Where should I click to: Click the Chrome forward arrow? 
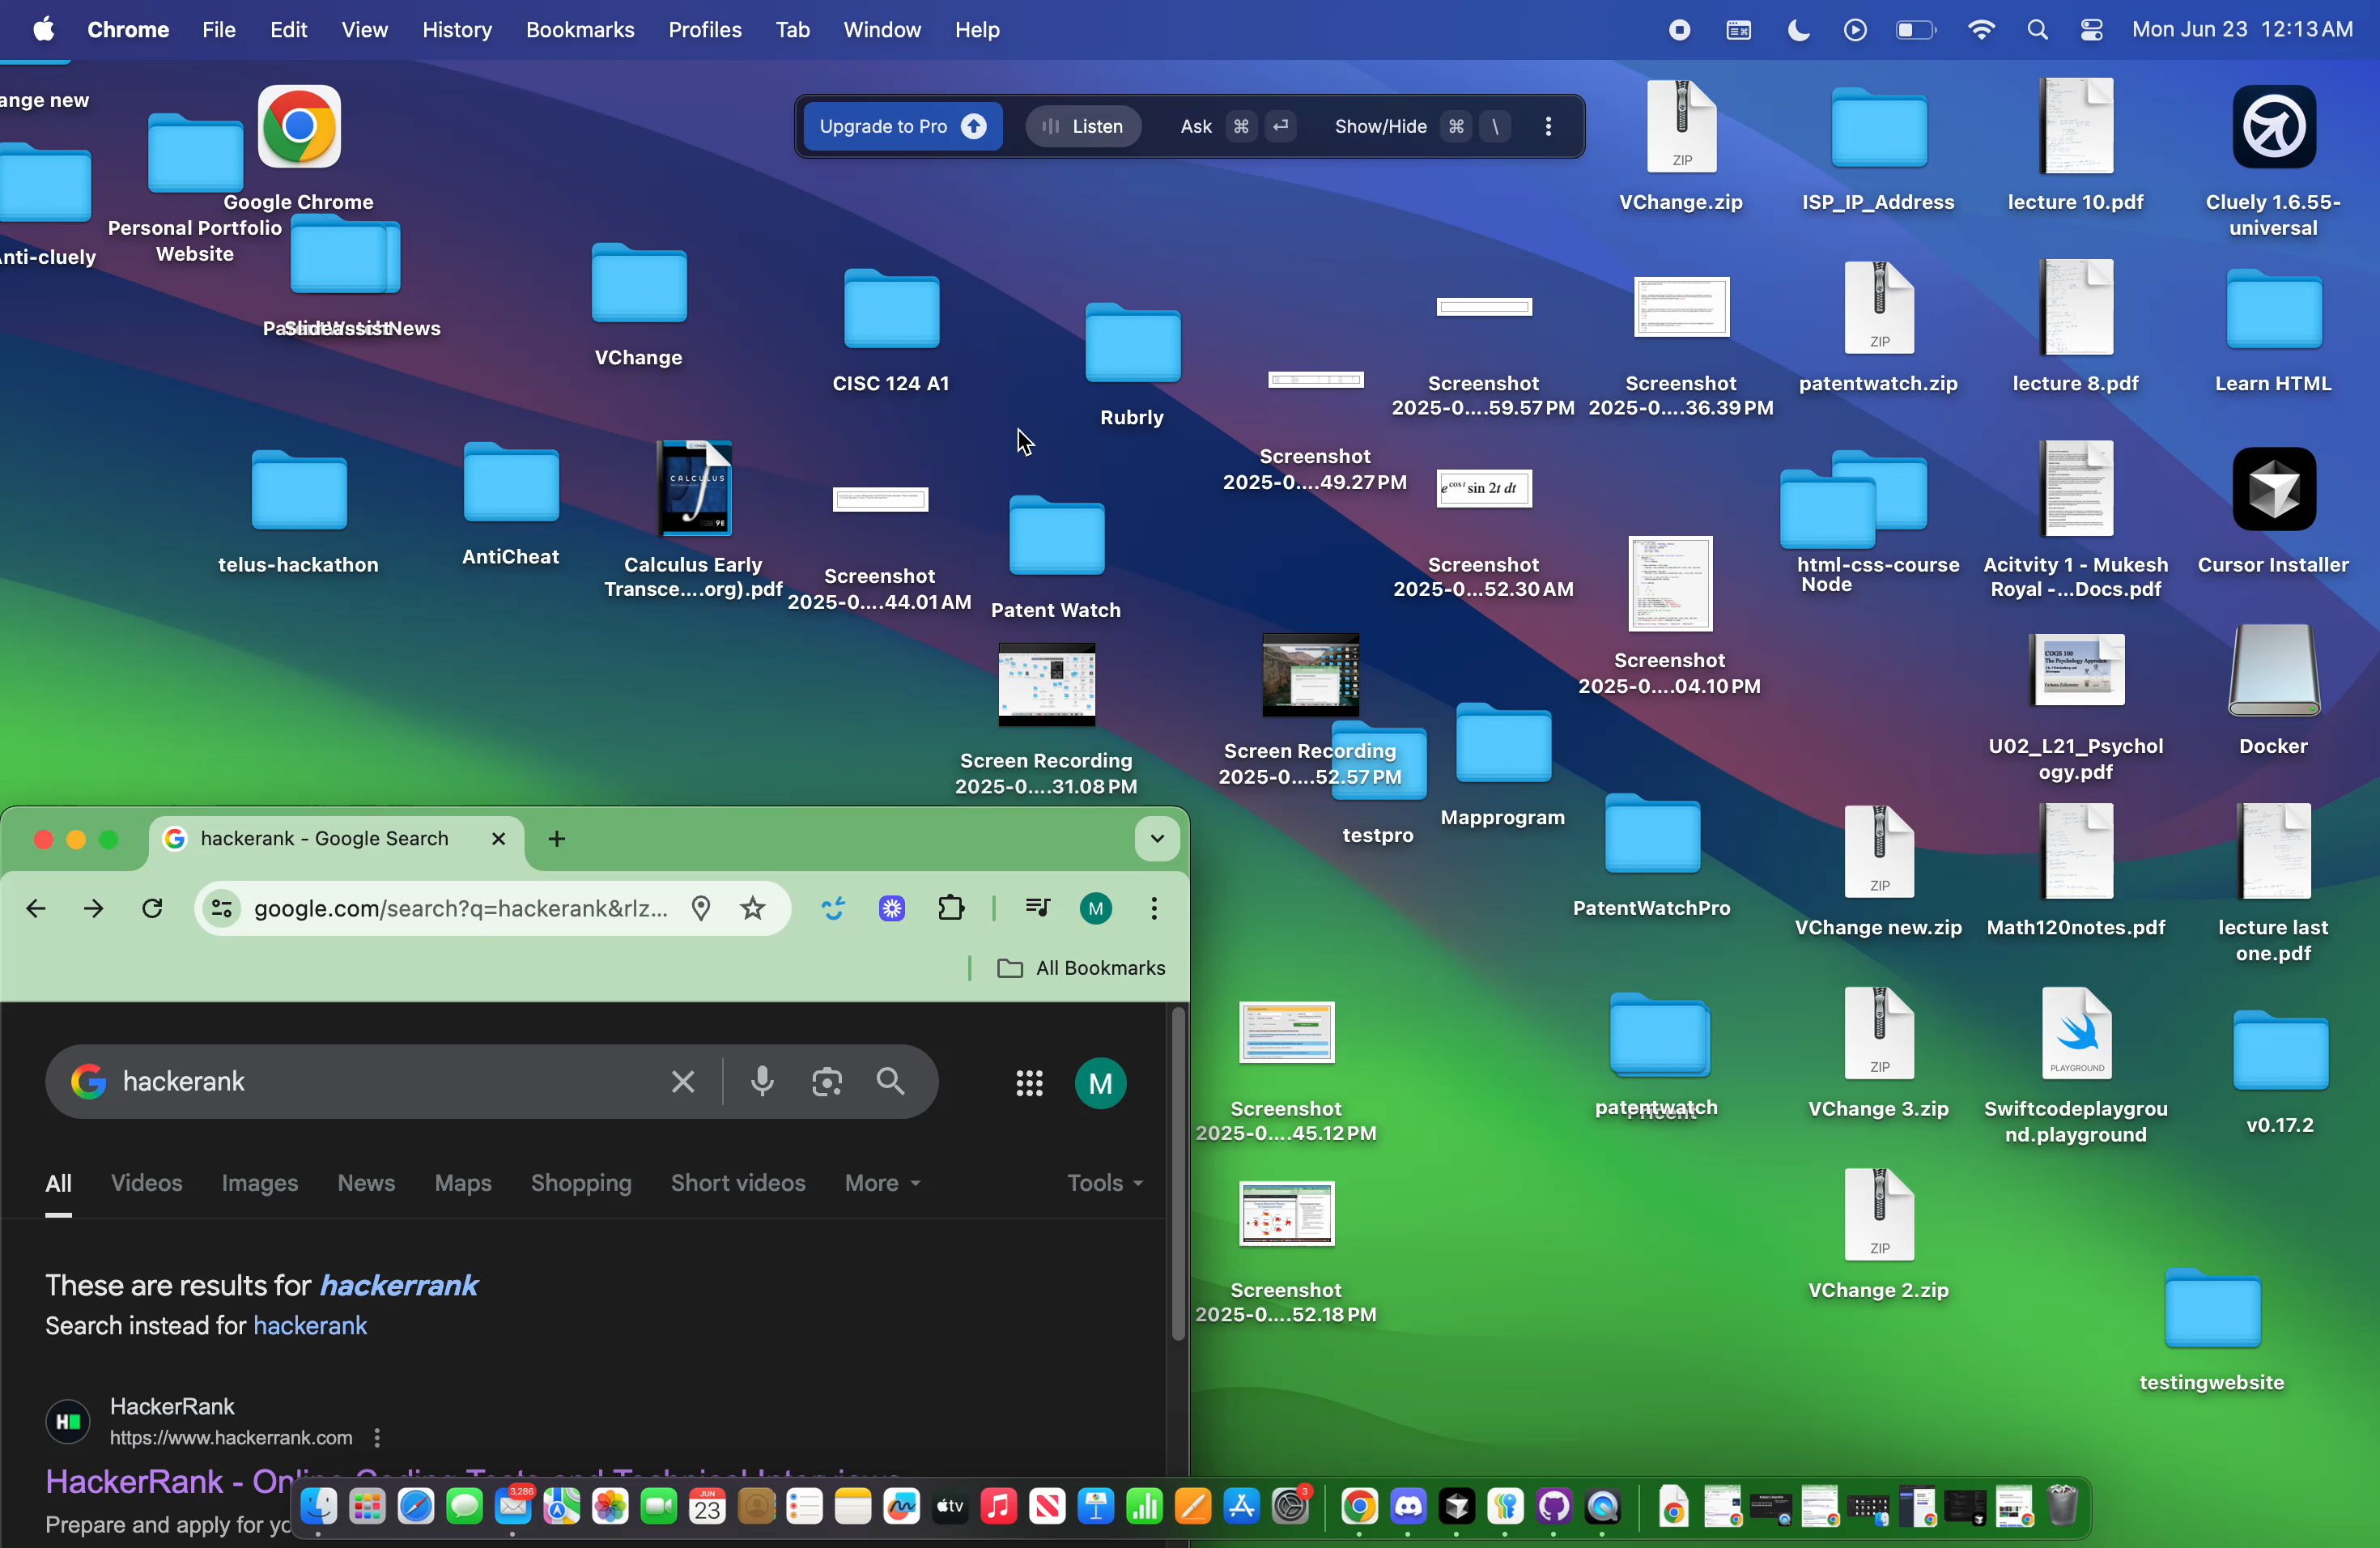coord(94,908)
